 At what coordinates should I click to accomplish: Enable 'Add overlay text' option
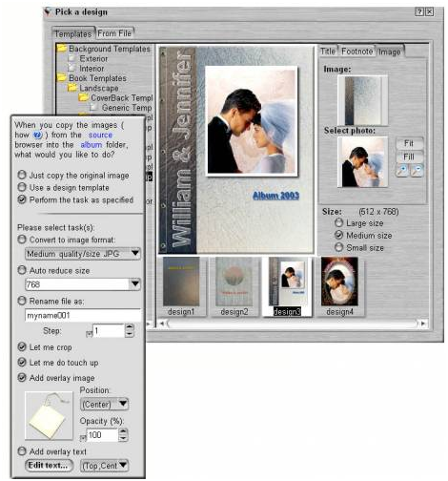(22, 451)
